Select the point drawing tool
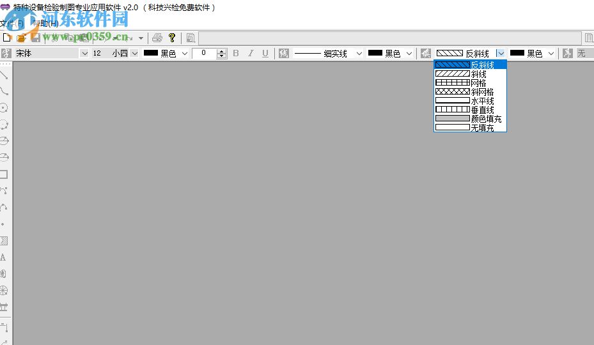The height and width of the screenshot is (345, 594). pos(3,224)
